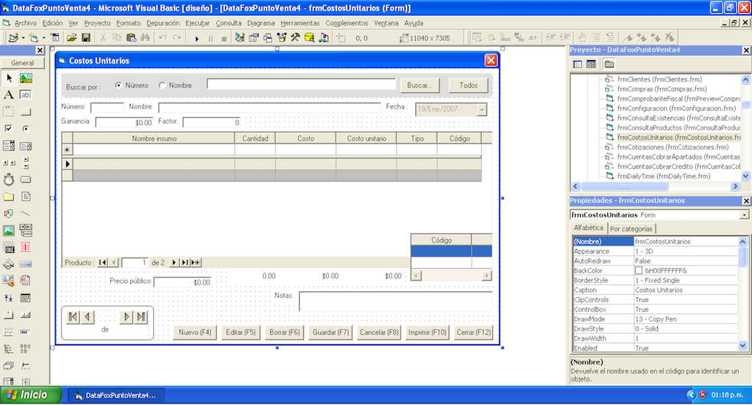752x405 pixels.
Task: Select the Nombre radio button
Action: 162,85
